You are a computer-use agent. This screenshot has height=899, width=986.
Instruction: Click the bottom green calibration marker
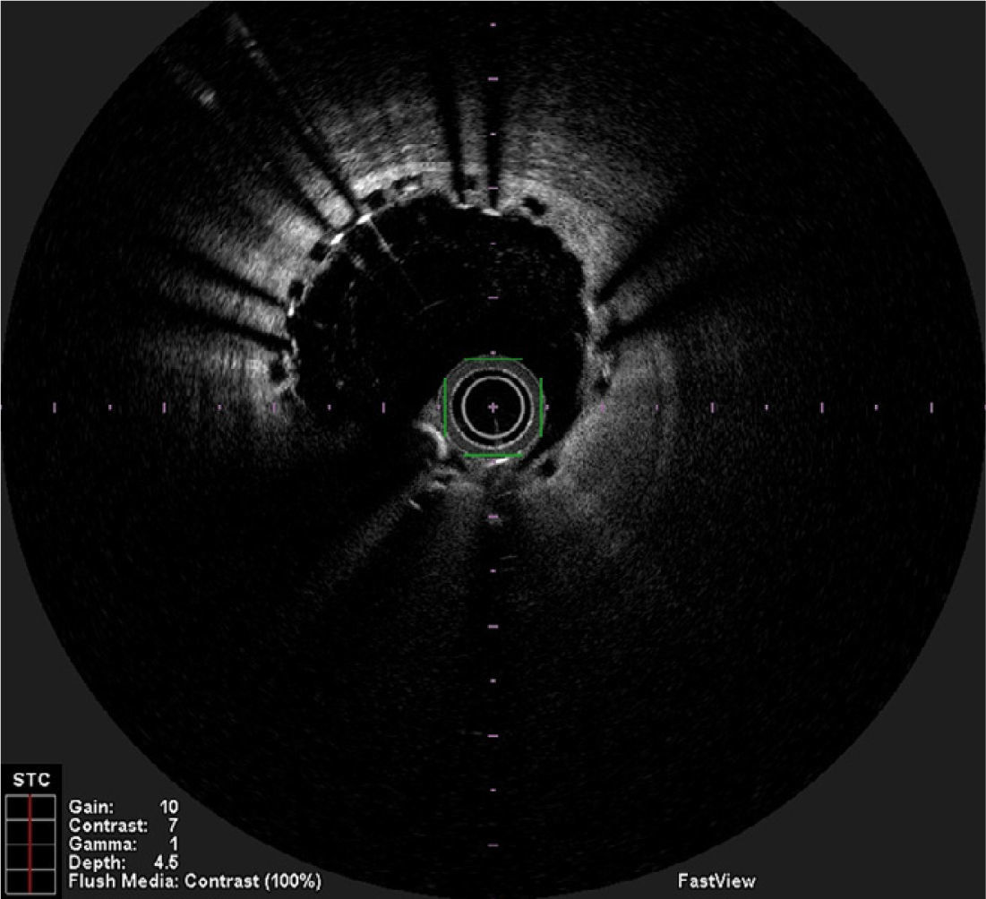493,456
